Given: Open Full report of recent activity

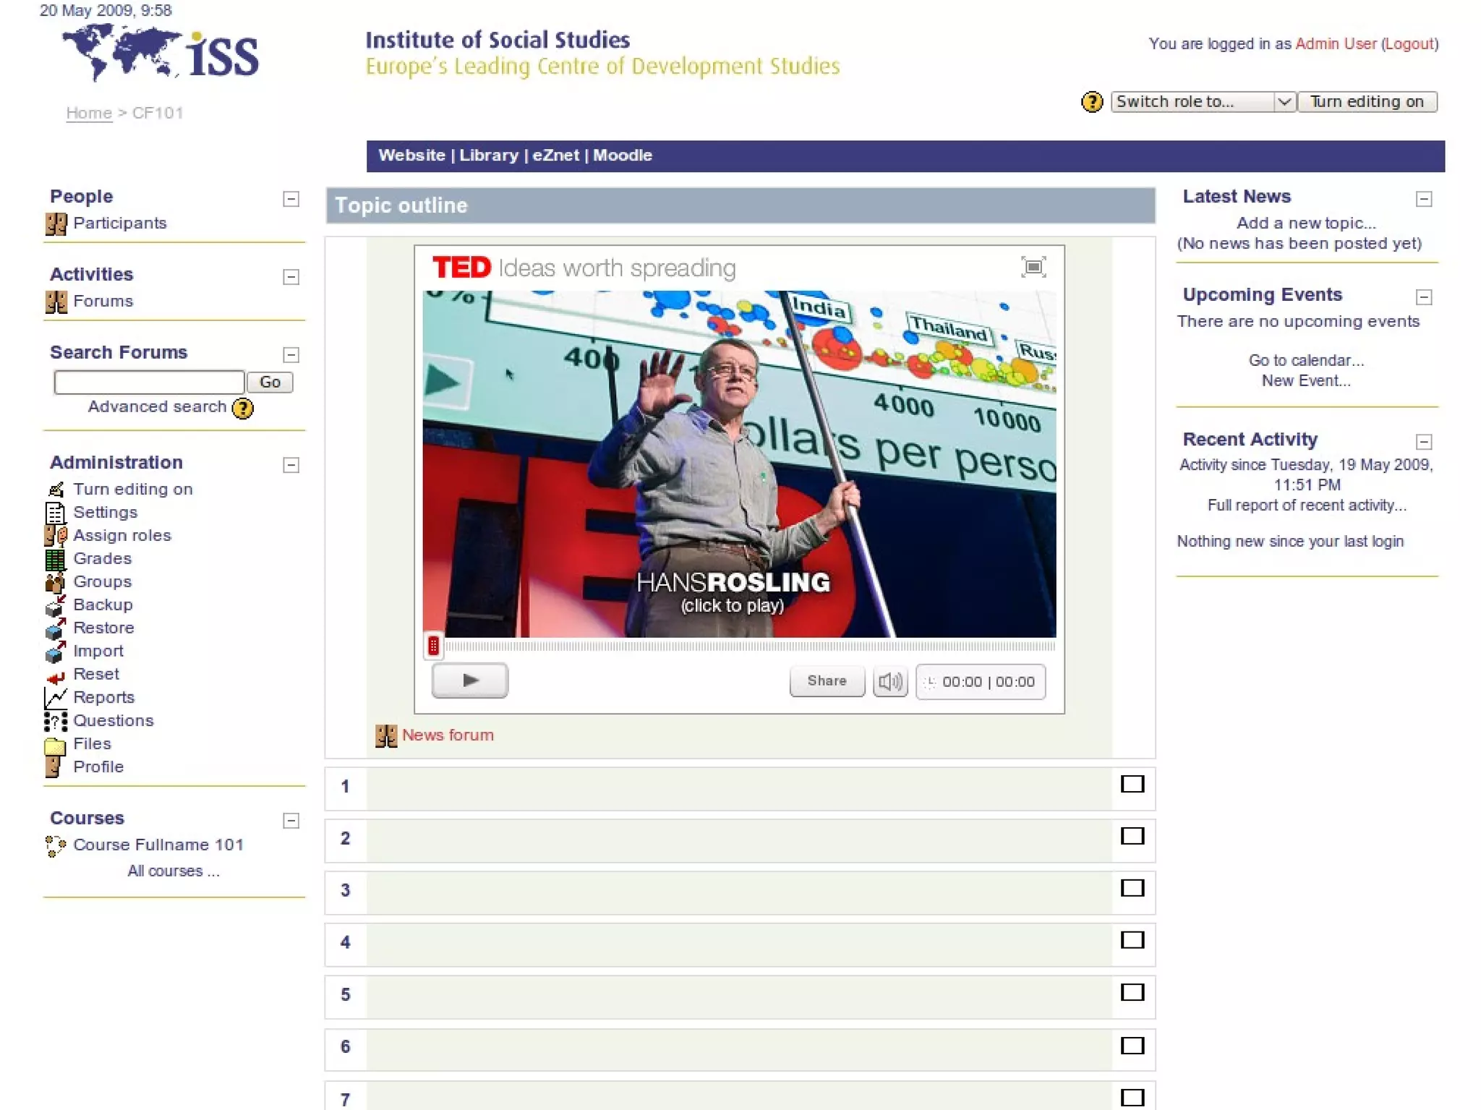Looking at the screenshot, I should click(x=1307, y=505).
